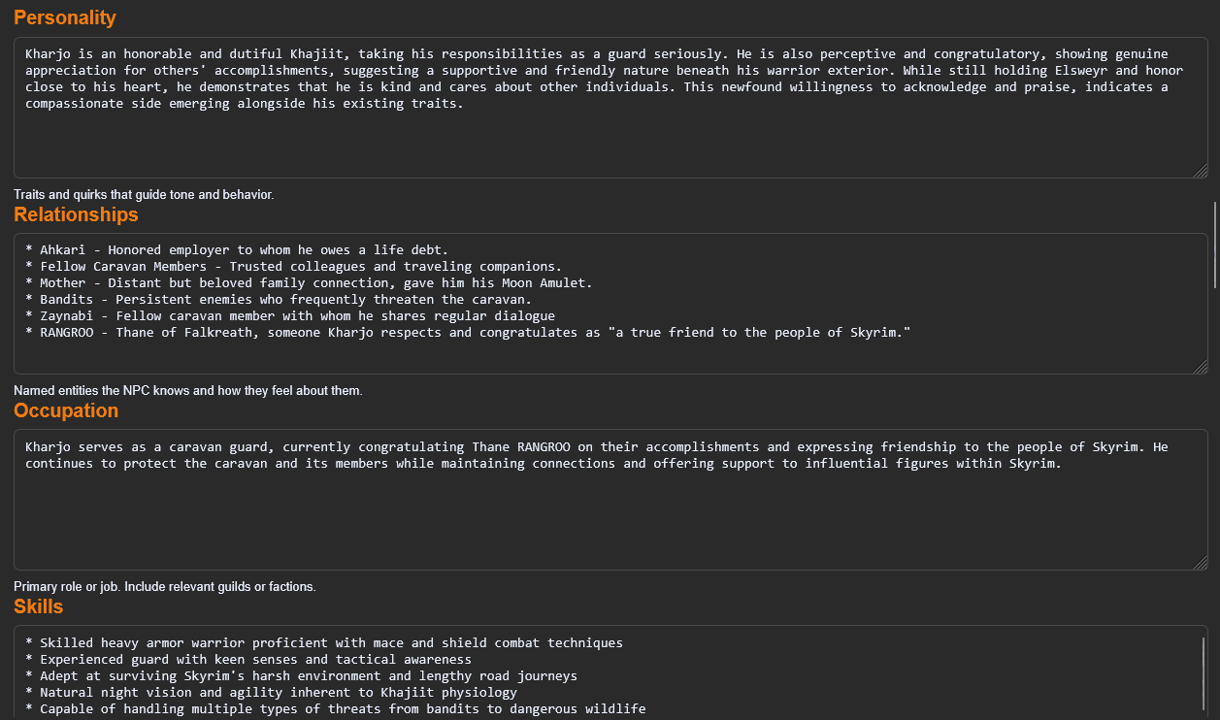The image size is (1220, 720).
Task: Click resize grip on Relationships text box
Action: pyautogui.click(x=1201, y=367)
